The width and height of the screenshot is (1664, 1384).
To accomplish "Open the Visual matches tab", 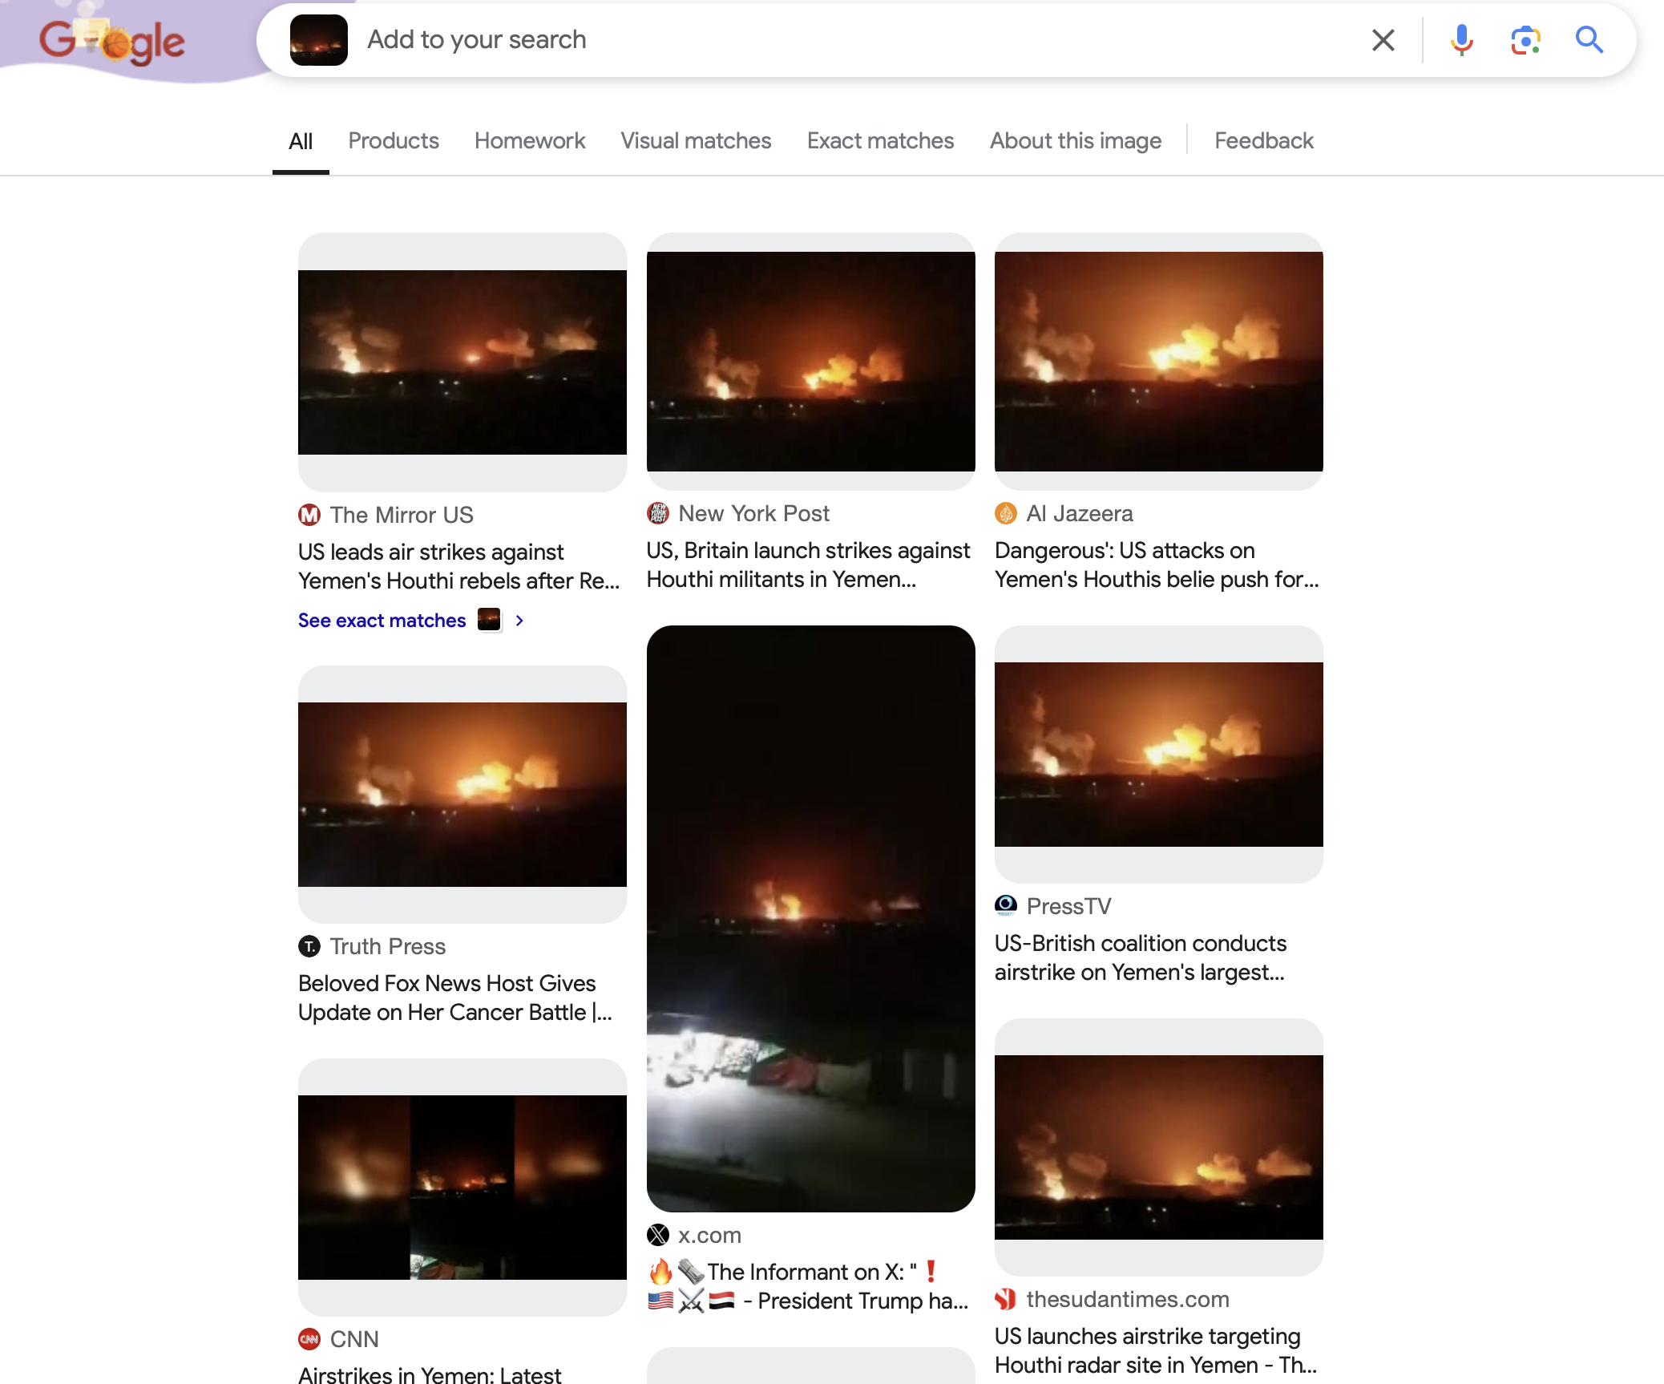I will point(696,141).
